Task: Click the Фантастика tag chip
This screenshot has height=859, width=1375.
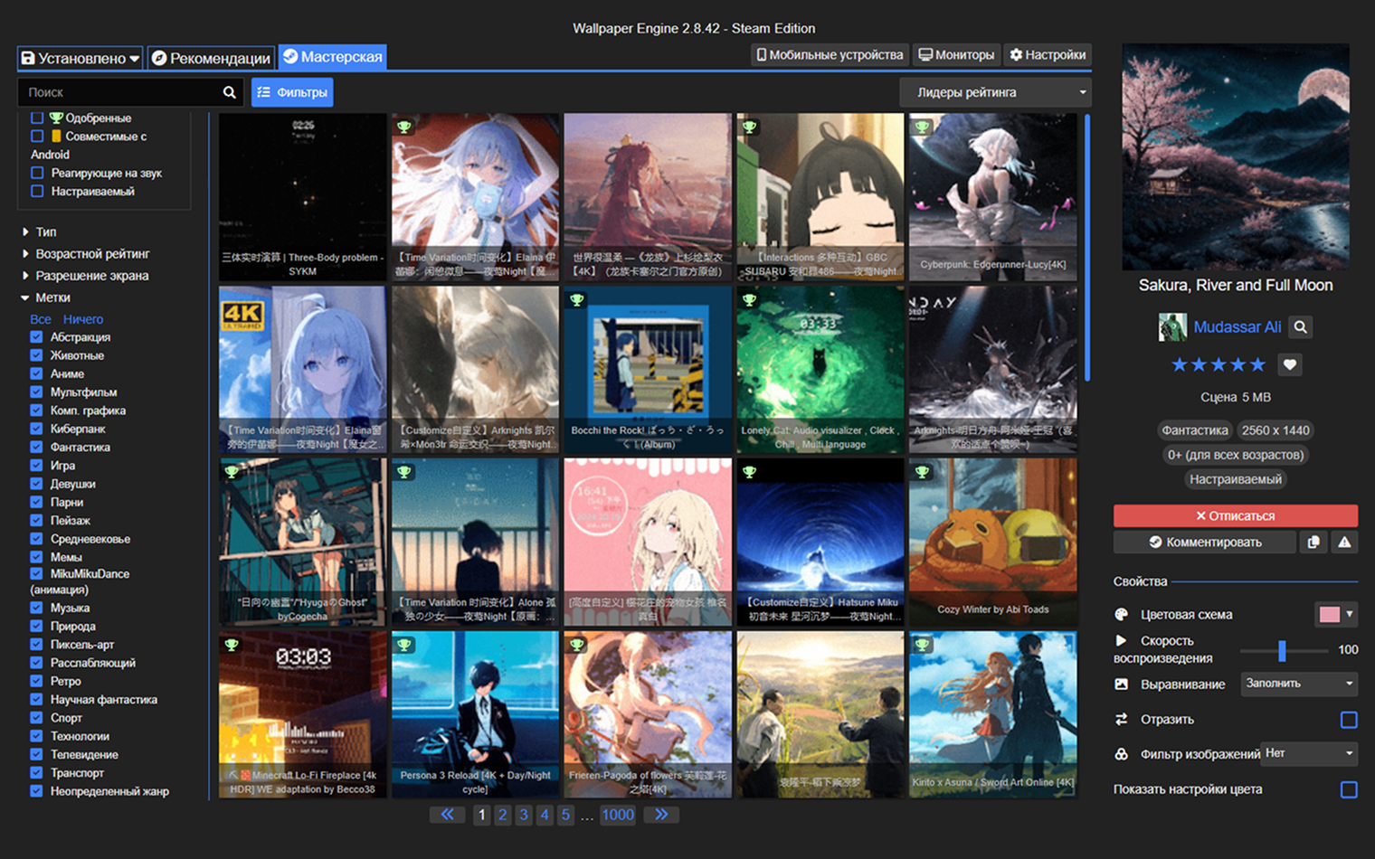Action: pyautogui.click(x=1195, y=430)
